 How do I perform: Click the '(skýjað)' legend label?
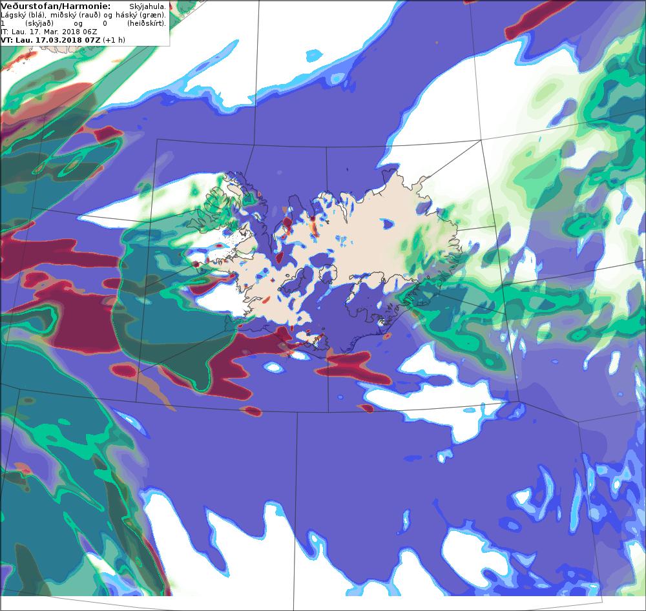(x=40, y=23)
